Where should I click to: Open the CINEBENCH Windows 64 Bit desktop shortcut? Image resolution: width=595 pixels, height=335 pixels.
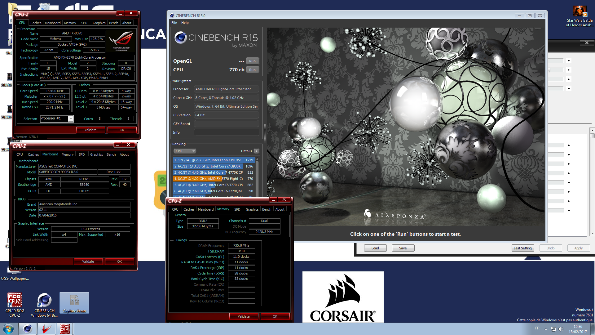(x=44, y=305)
